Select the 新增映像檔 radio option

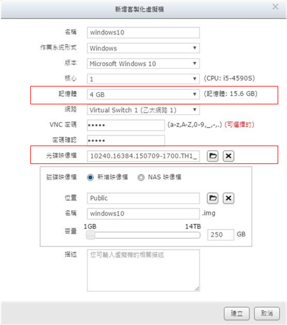(91, 177)
